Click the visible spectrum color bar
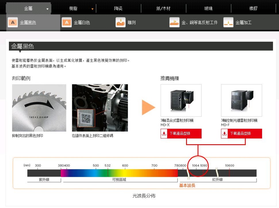Viewport: 279px width, 208px height. click(119, 173)
